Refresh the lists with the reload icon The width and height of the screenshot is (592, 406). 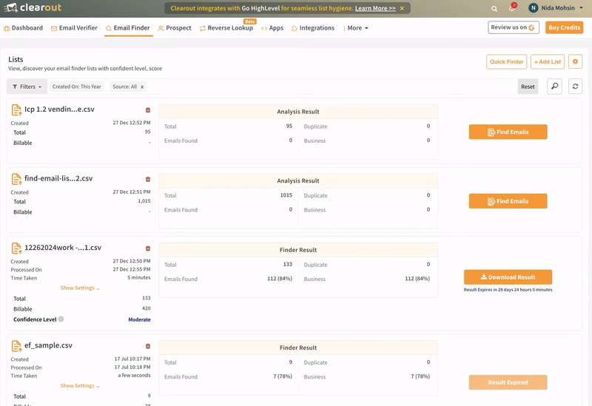(x=576, y=87)
